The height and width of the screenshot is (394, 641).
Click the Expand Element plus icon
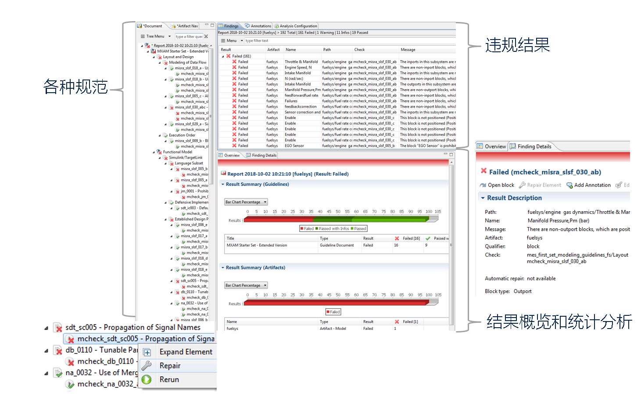tap(147, 352)
